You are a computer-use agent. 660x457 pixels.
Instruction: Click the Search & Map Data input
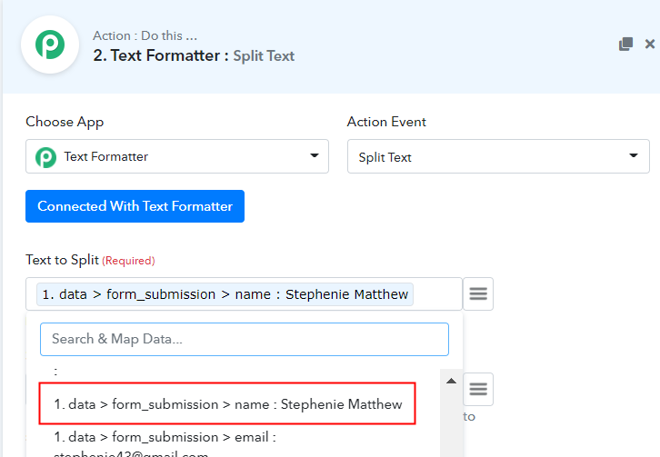(x=245, y=339)
